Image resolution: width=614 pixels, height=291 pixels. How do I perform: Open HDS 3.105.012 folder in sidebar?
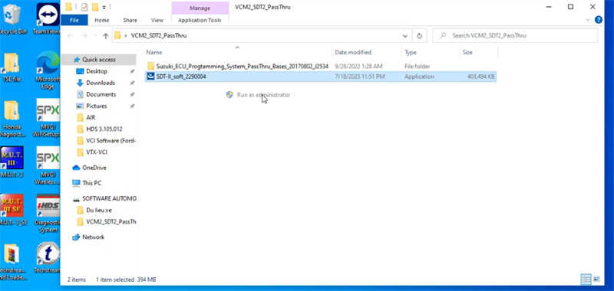pos(105,129)
